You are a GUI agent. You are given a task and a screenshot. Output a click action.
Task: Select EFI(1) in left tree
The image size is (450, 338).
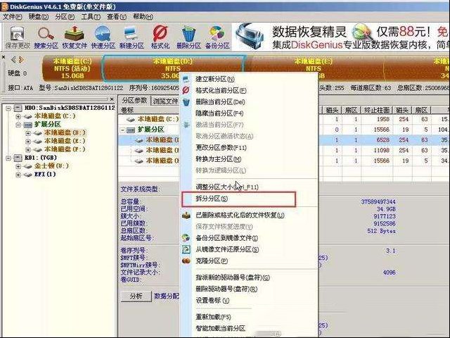pyautogui.click(x=45, y=174)
